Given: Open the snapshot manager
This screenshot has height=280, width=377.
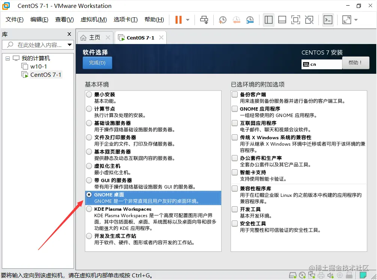Looking at the screenshot, I should click(250, 20).
